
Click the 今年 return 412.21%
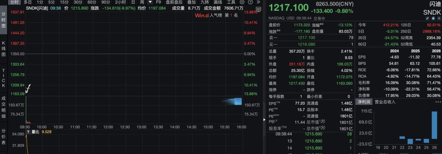tap(391, 25)
